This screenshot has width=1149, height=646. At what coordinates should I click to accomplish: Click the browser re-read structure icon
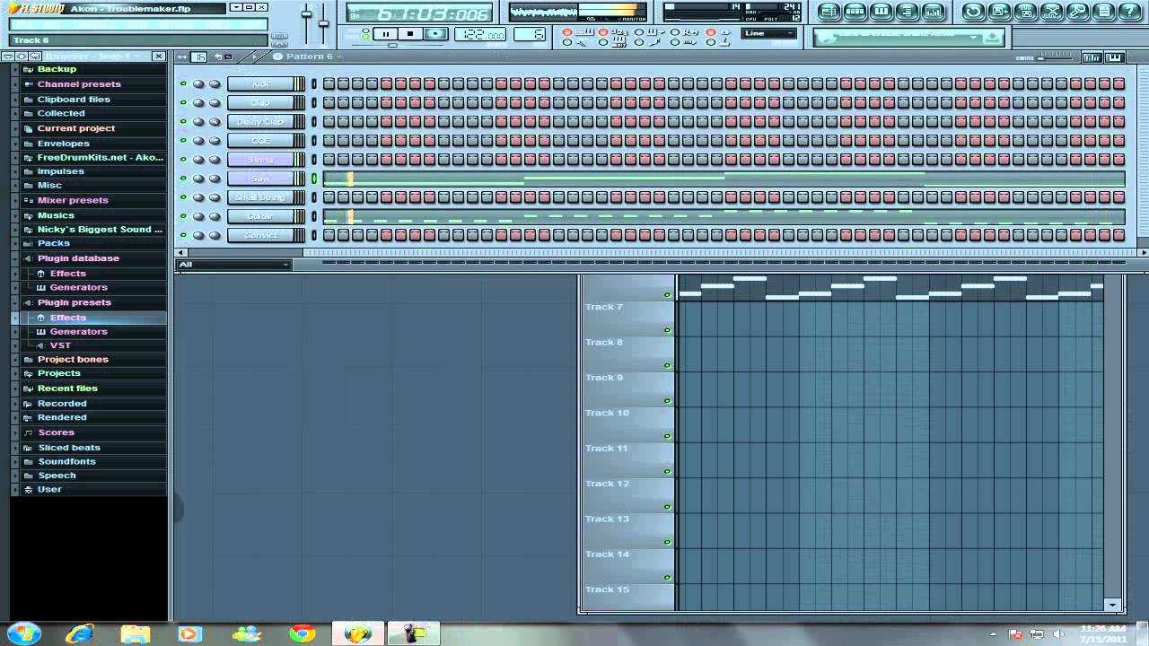pyautogui.click(x=34, y=57)
